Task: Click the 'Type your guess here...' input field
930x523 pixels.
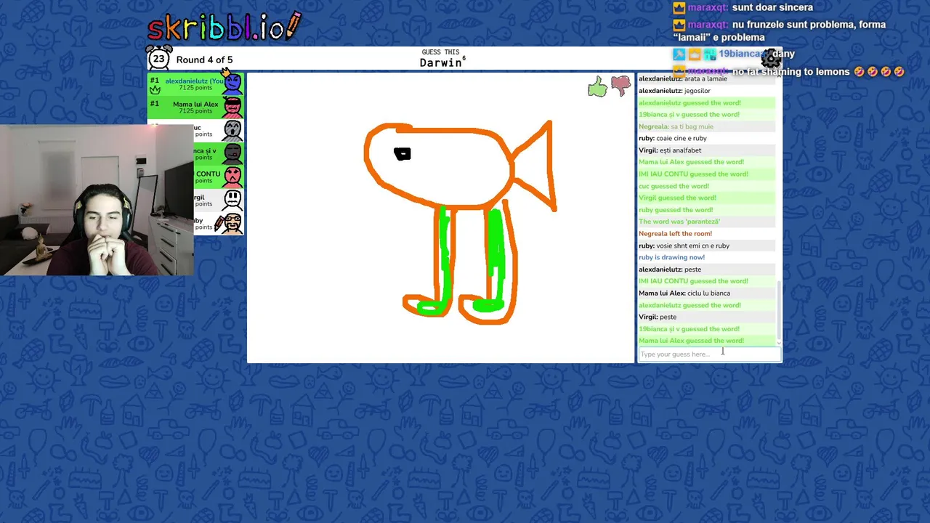Action: click(709, 354)
